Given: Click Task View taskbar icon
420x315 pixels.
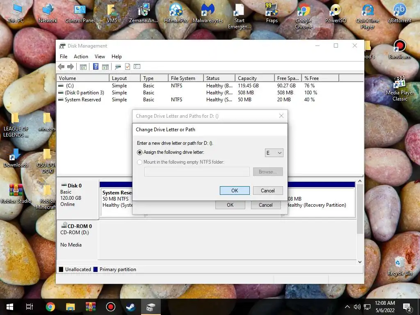Looking at the screenshot, I should 30,307.
